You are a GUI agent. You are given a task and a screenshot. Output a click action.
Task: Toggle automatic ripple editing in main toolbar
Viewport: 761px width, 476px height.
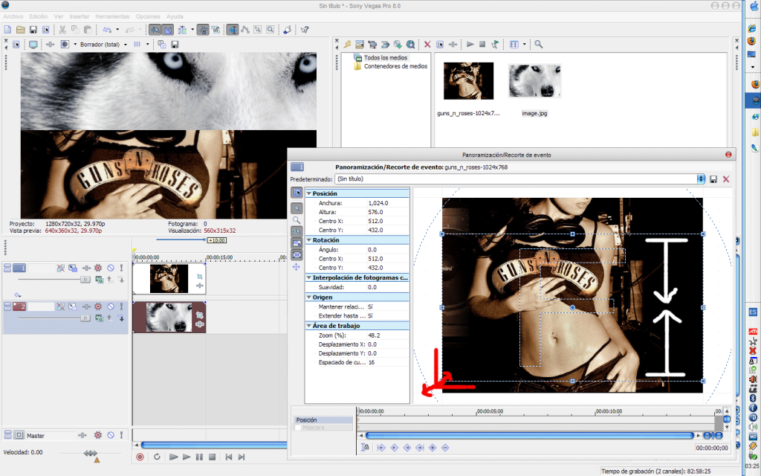coord(182,30)
